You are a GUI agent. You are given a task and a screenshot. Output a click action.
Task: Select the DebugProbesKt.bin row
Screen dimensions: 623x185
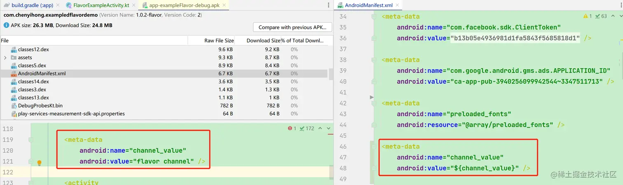coord(164,106)
